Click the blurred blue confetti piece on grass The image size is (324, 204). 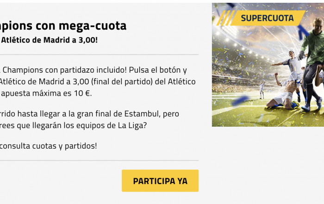(x=240, y=100)
